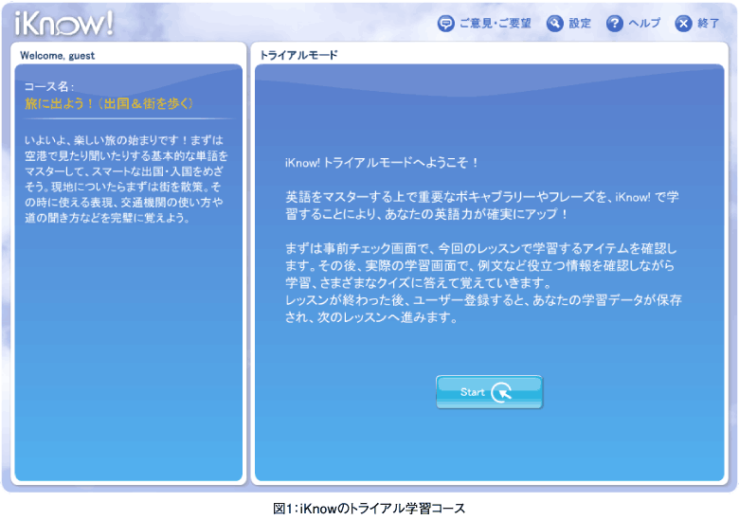Click the コース名: label
Screen dimensions: 739x520
[x=49, y=87]
